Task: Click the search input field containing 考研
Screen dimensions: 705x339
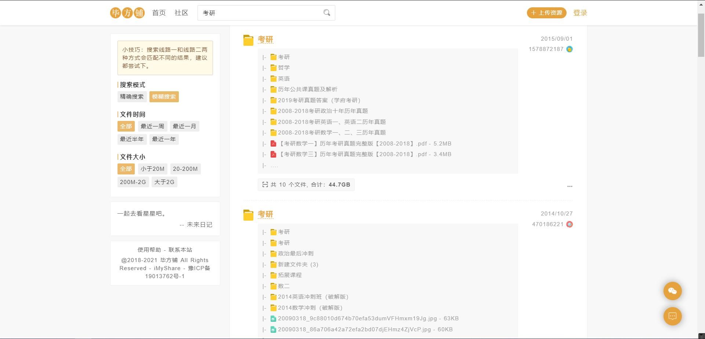Action: (259, 13)
